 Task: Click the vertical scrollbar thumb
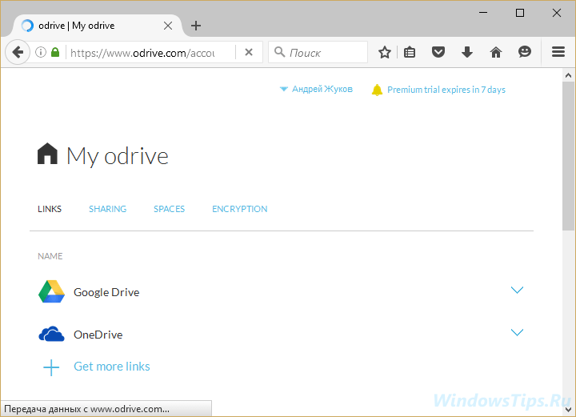(568, 156)
